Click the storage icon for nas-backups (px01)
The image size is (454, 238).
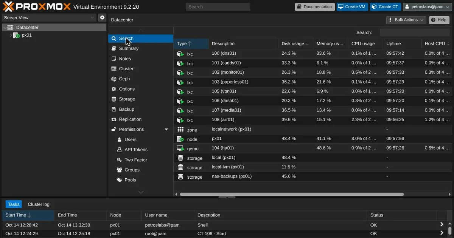point(180,176)
